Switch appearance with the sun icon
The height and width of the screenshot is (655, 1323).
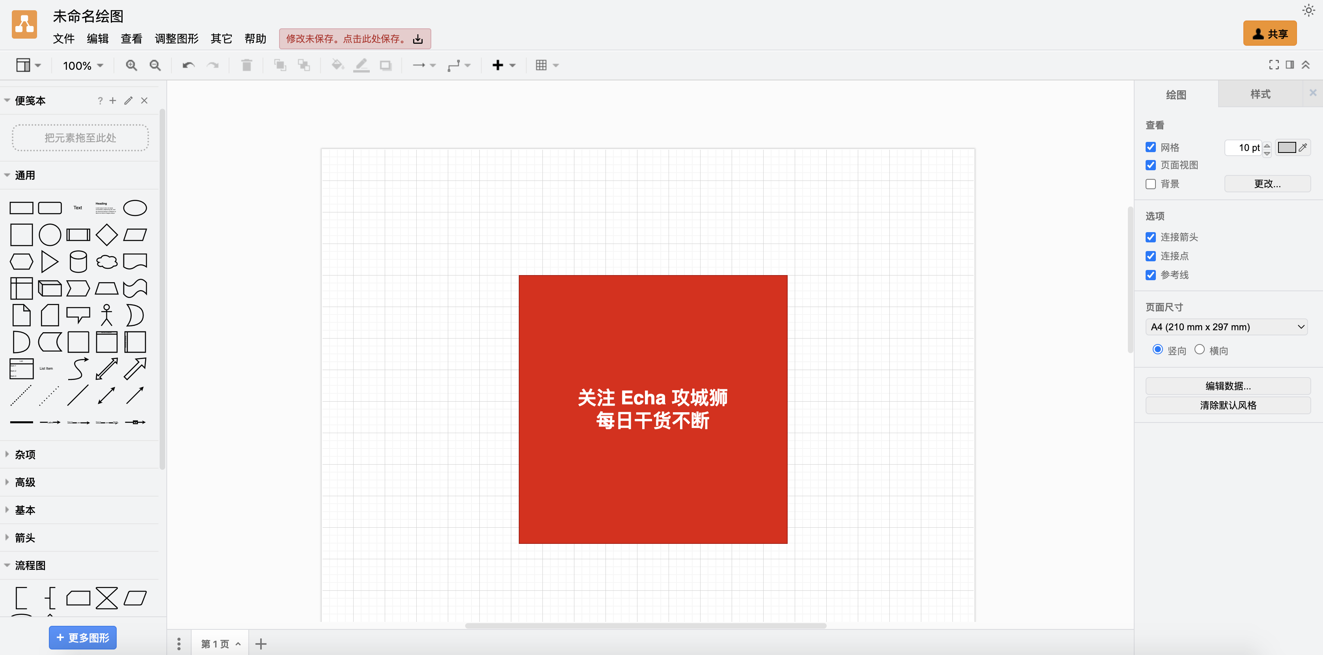point(1309,10)
